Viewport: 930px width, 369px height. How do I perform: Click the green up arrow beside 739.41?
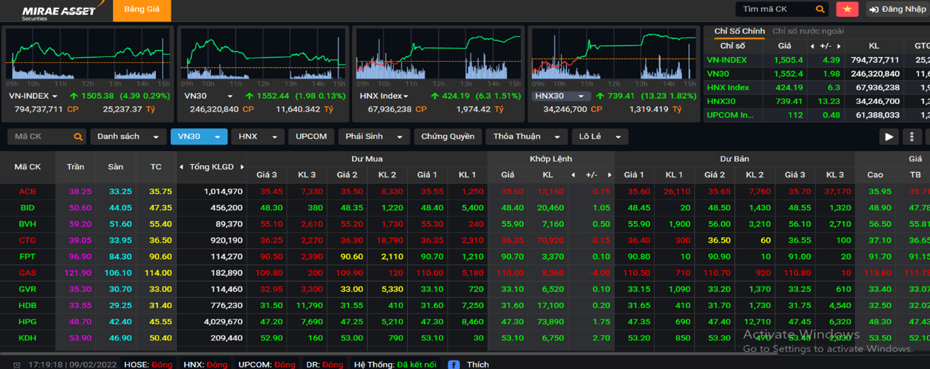pos(600,96)
